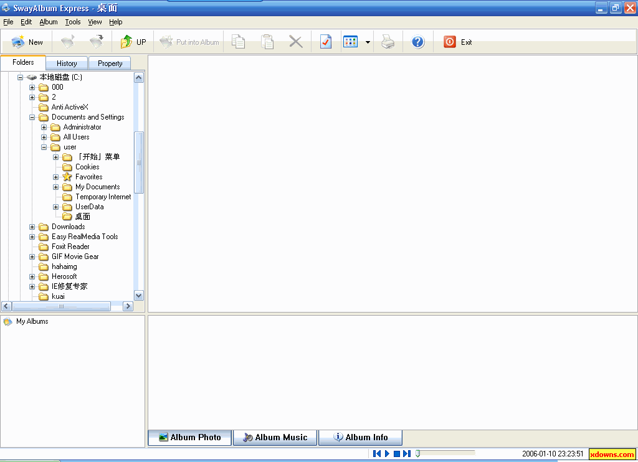Expand the Administrator folder
This screenshot has height=462, width=638.
[x=44, y=127]
